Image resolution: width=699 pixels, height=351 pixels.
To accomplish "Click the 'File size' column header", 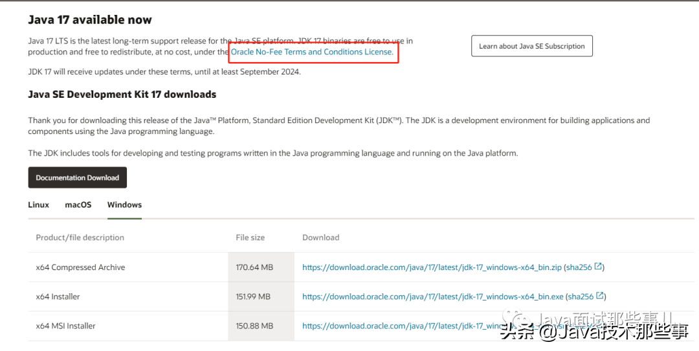I will pyautogui.click(x=250, y=238).
